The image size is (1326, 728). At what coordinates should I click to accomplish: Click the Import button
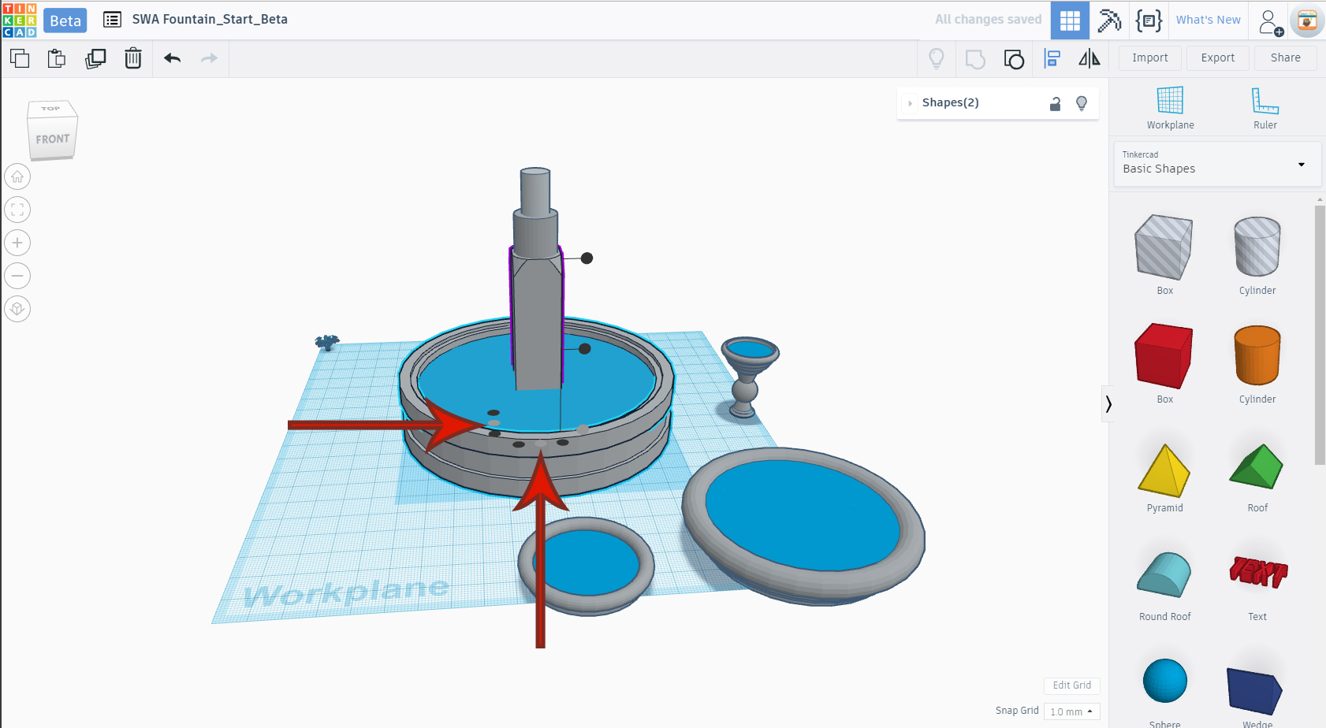click(1150, 58)
